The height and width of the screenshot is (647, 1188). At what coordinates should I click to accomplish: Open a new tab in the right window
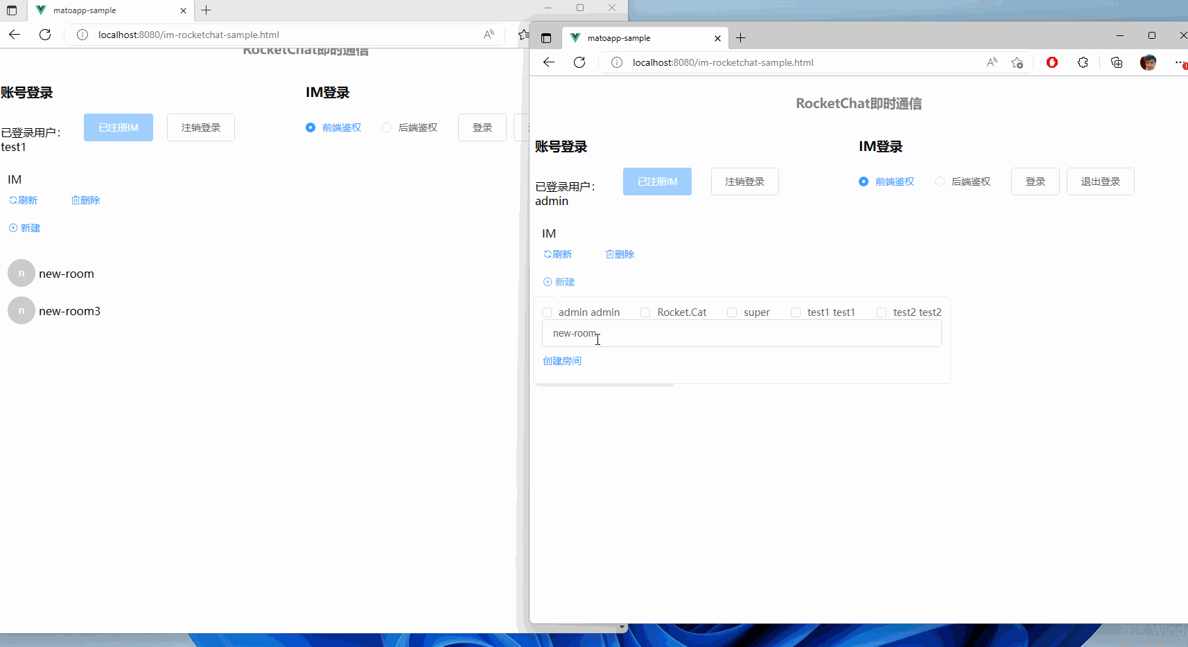(740, 38)
